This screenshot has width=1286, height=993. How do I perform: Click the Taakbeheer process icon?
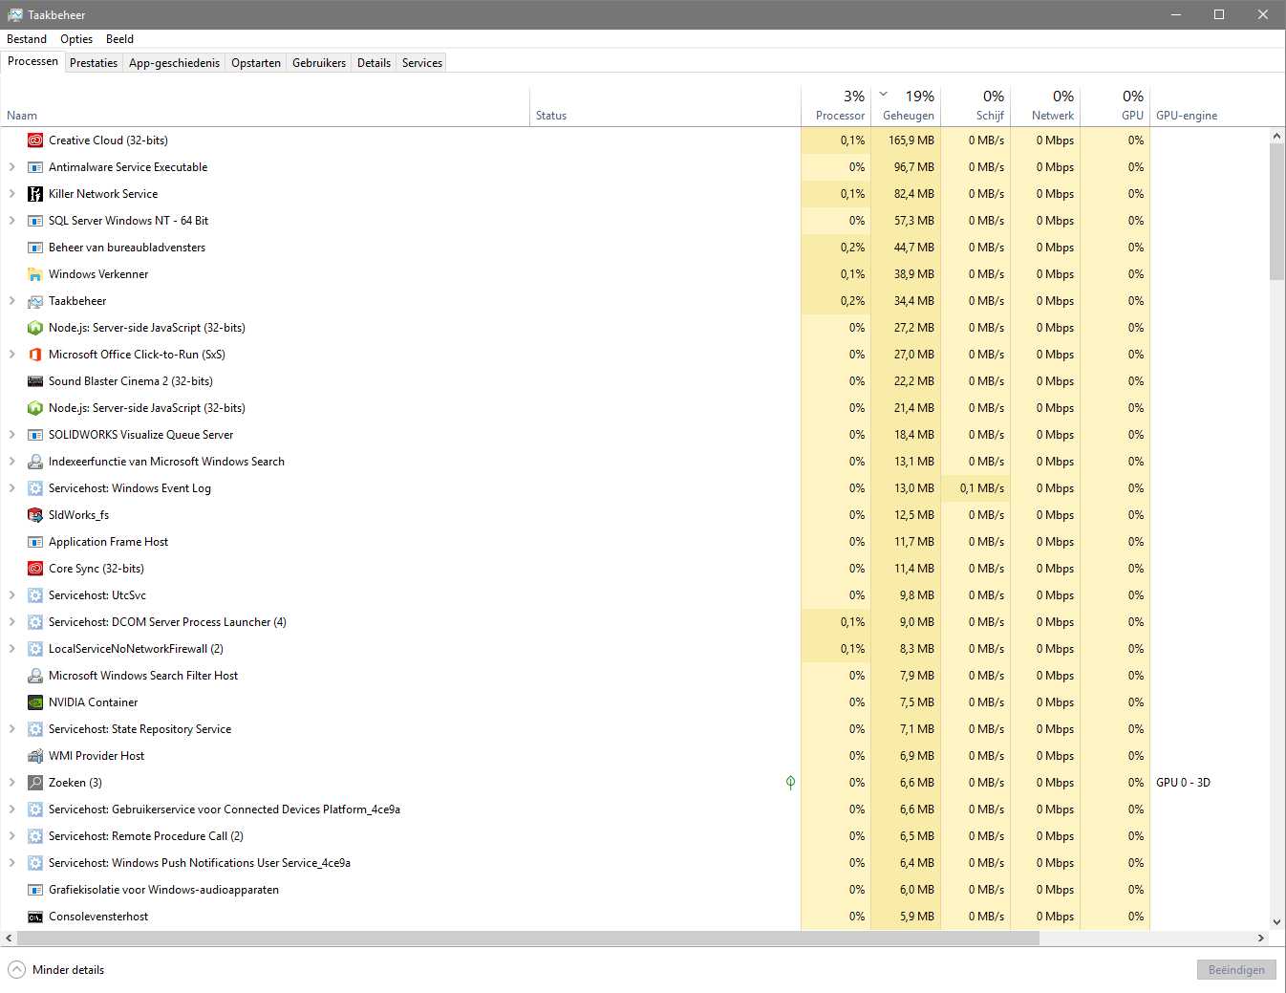point(35,301)
